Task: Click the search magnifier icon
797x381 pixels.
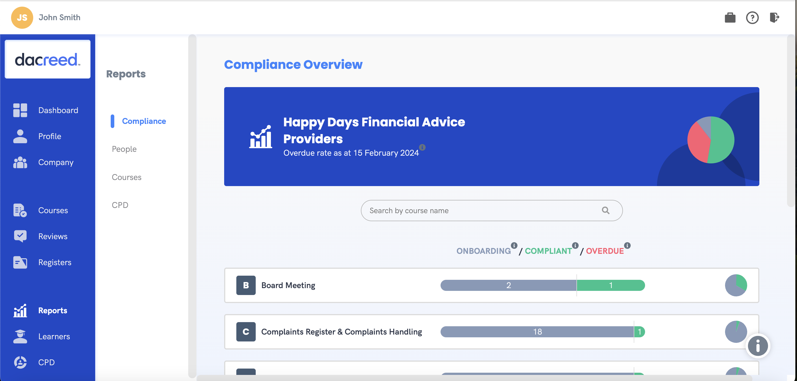Action: [605, 210]
